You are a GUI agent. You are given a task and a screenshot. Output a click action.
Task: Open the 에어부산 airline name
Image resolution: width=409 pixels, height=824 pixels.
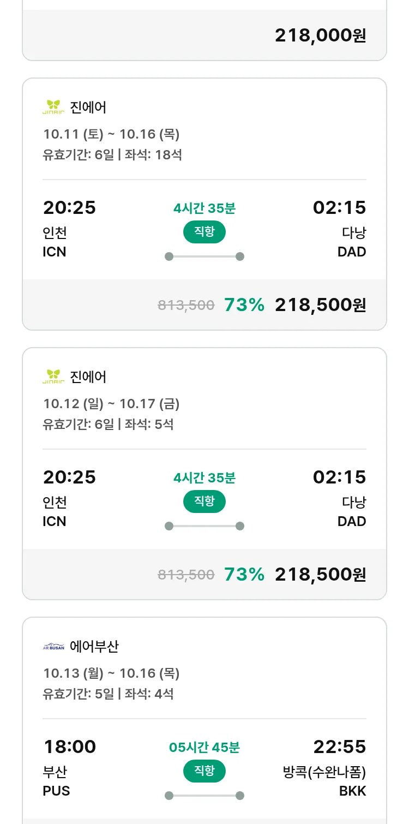(94, 647)
